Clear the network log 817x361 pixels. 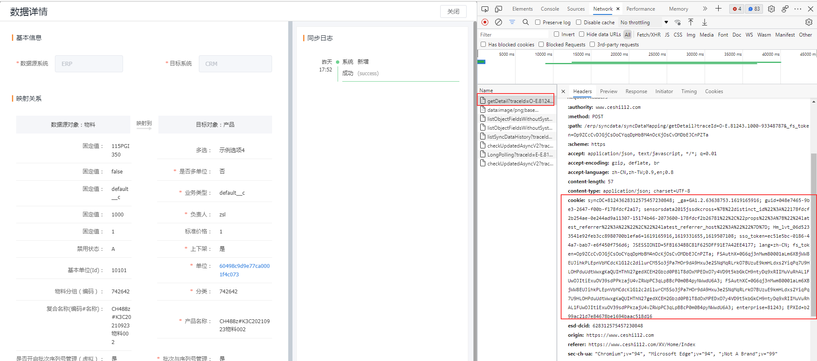point(499,22)
